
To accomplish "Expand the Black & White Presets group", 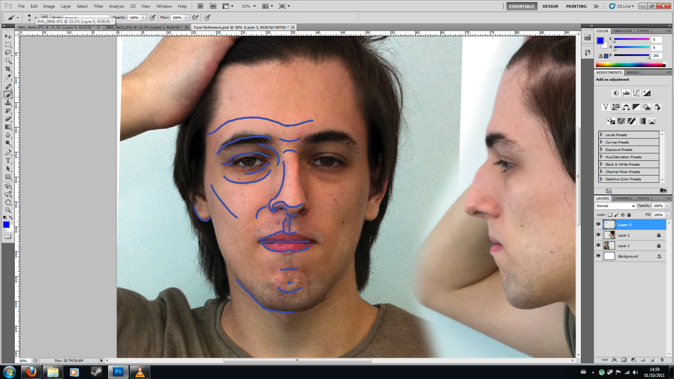I will 602,164.
